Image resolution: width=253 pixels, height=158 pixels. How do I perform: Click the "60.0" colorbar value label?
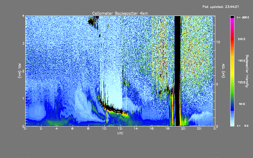242,104
